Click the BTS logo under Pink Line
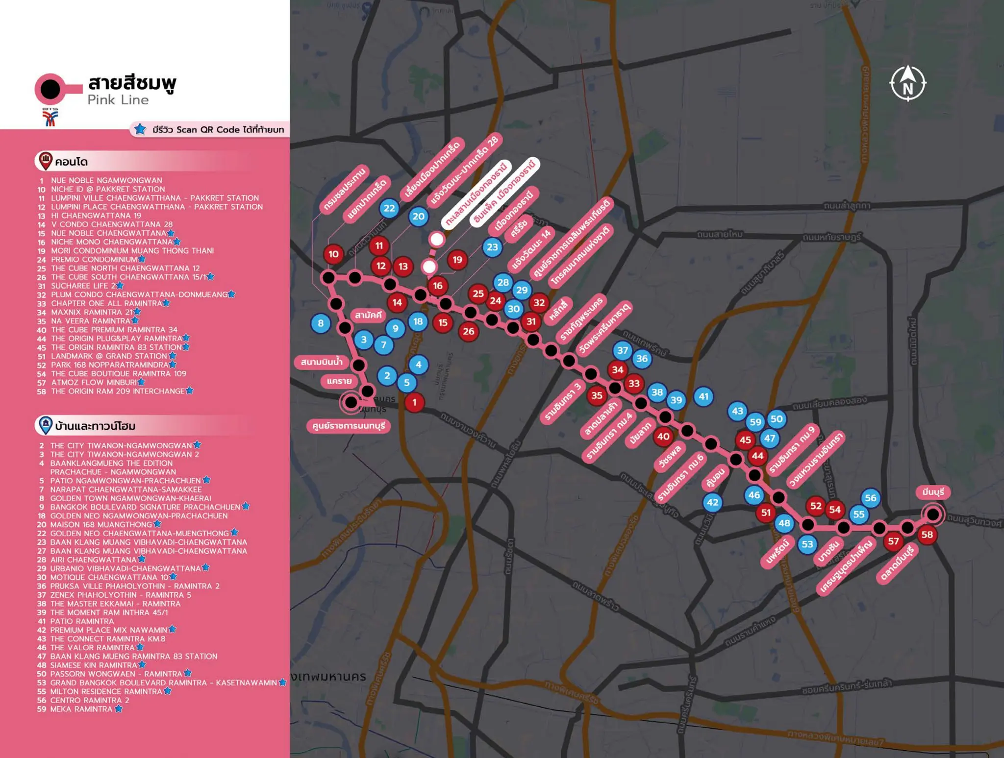 click(50, 118)
